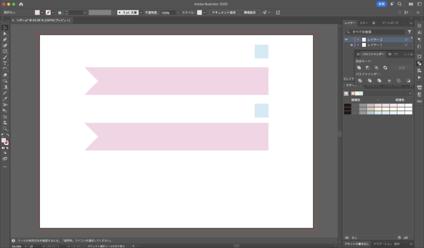This screenshot has width=424, height=248.
Task: Click the 環境設定 button
Action: (250, 13)
